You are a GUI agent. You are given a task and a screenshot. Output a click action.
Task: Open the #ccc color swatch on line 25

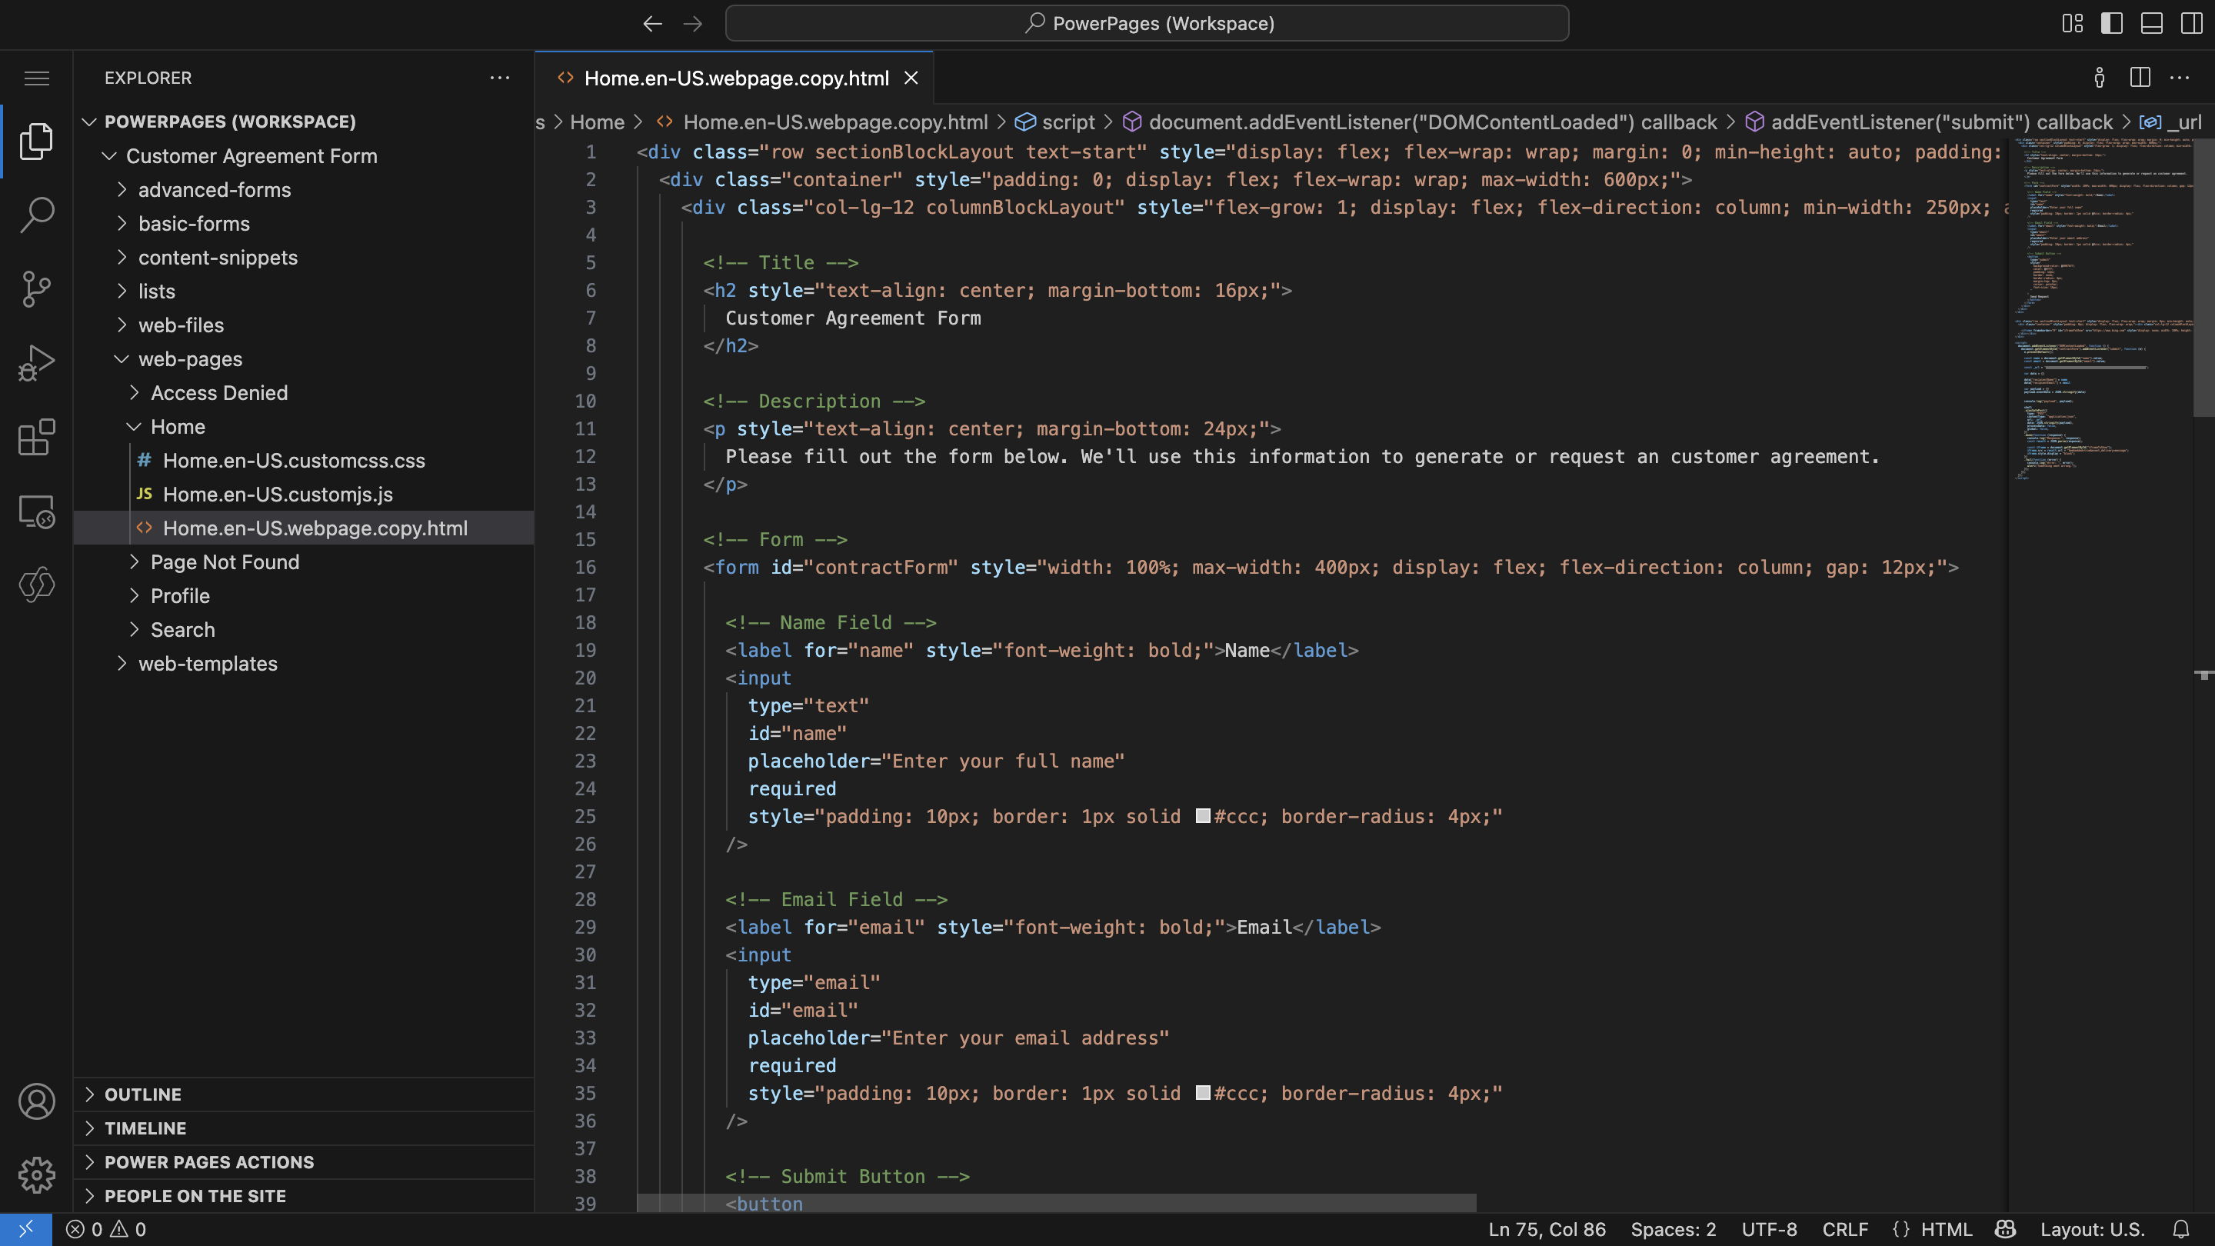(1202, 816)
